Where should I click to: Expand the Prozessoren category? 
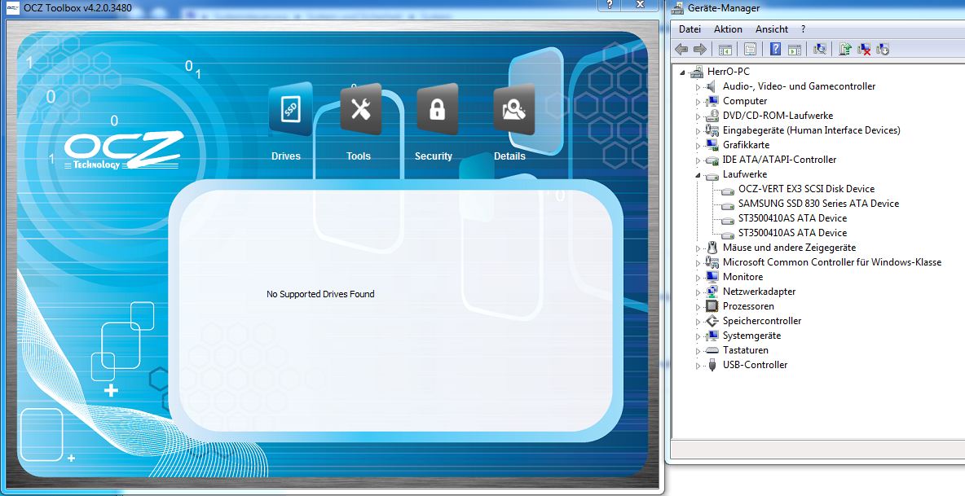[x=698, y=307]
